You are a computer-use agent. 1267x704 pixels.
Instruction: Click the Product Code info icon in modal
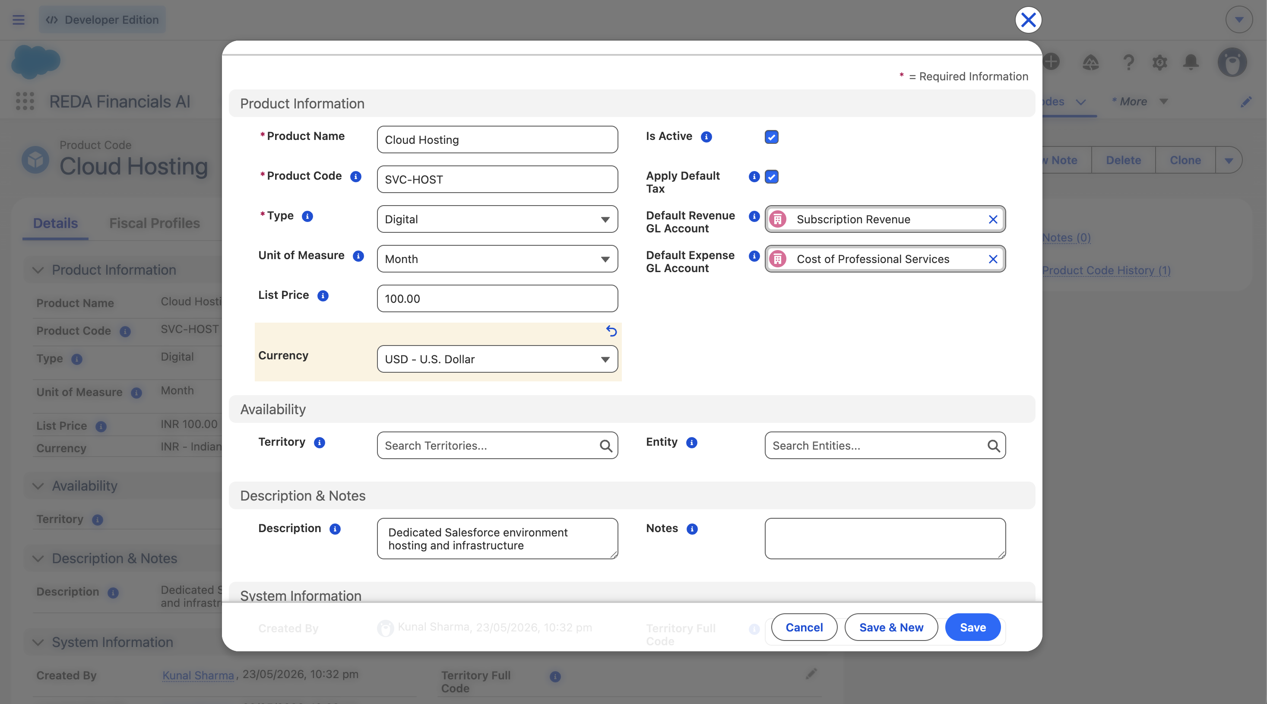tap(355, 177)
